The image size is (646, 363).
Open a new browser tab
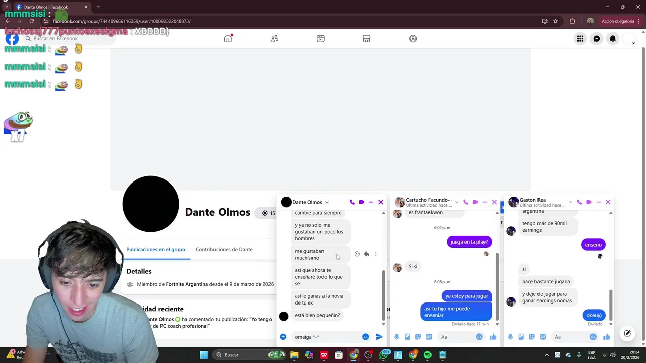98,7
